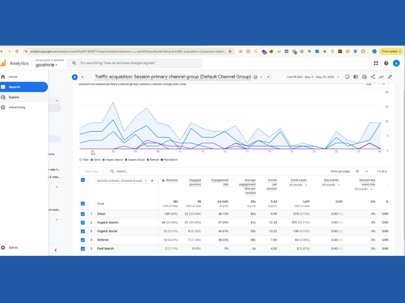Open the annotations note icon

(347, 77)
